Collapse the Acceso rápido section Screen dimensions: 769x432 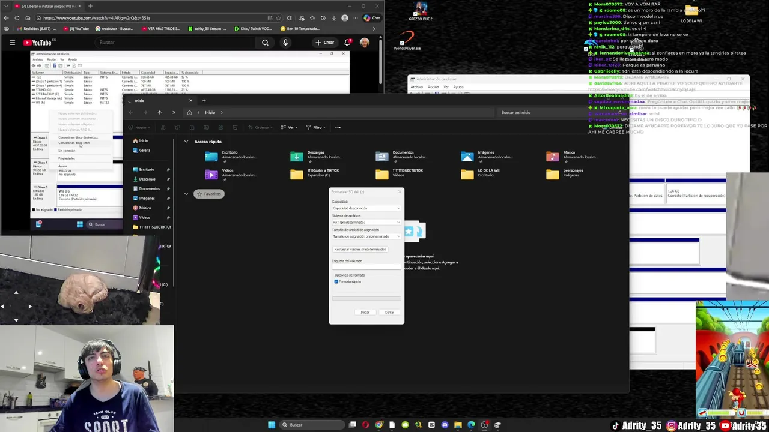point(186,142)
